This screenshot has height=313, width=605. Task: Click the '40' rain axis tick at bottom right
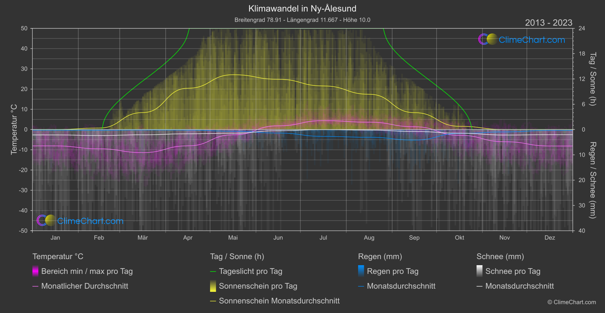coord(582,231)
